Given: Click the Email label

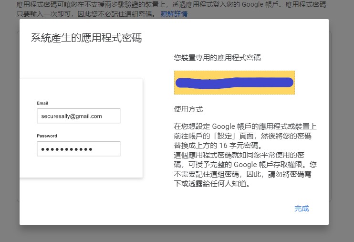Looking at the screenshot, I should point(42,103).
